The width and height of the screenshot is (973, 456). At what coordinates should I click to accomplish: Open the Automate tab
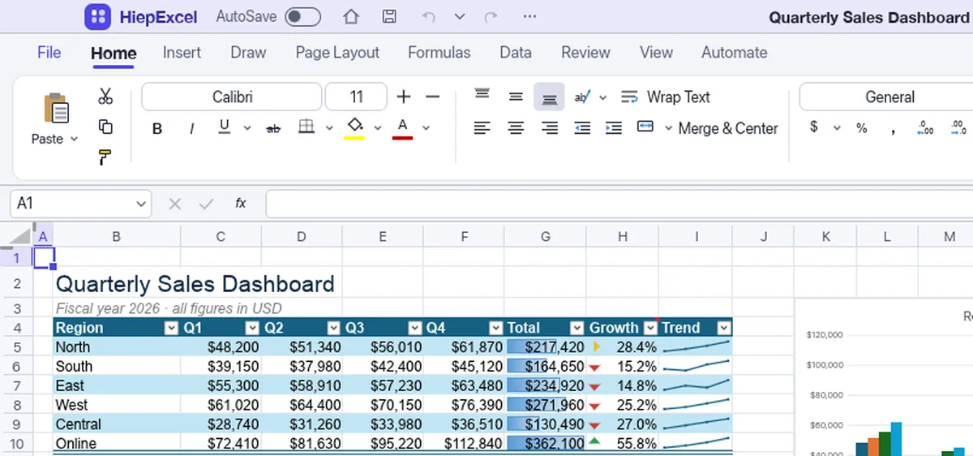pos(734,52)
